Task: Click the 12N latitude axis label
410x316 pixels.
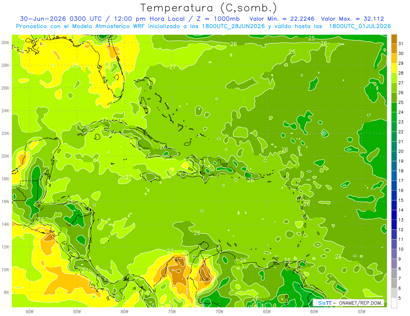Action: (x=5, y=247)
